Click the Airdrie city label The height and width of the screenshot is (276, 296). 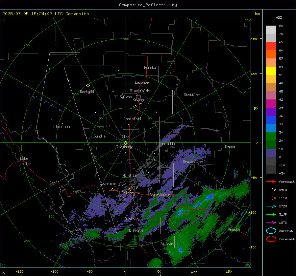(130, 175)
